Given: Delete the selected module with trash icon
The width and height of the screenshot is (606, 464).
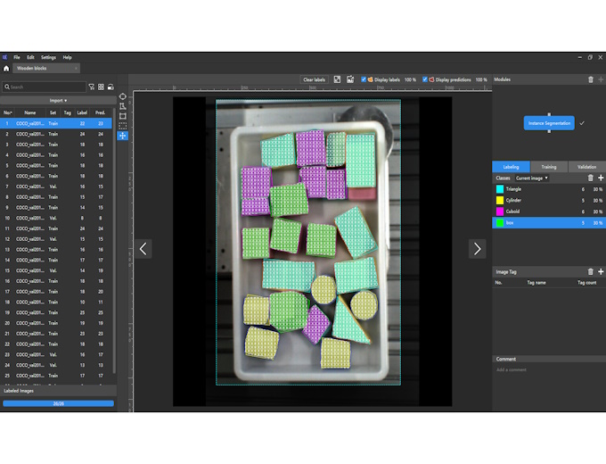Looking at the screenshot, I should (591, 79).
